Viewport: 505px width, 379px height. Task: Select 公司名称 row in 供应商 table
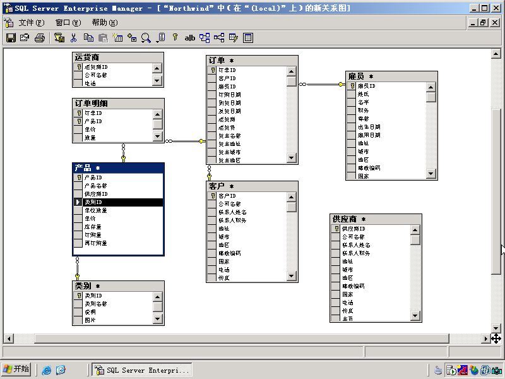tap(371, 237)
